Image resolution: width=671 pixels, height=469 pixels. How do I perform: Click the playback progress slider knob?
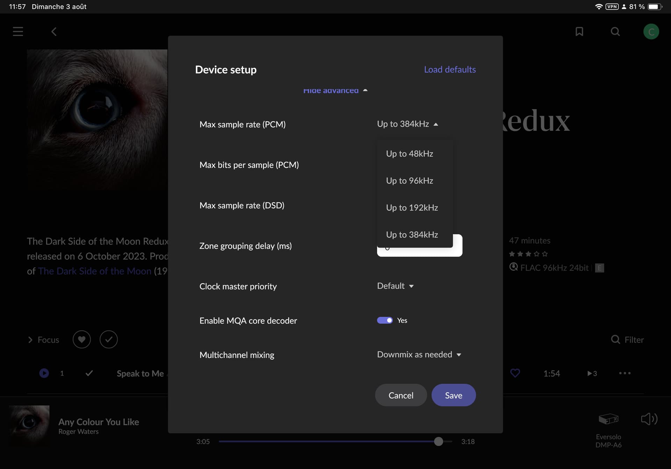438,441
